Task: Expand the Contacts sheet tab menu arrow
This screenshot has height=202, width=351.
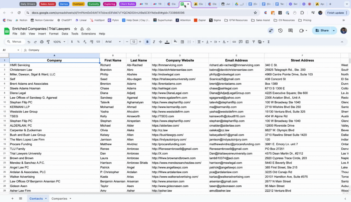Action: click(46, 198)
